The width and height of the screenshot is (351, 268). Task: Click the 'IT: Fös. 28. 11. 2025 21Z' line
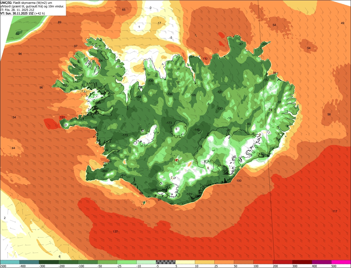pos(17,10)
